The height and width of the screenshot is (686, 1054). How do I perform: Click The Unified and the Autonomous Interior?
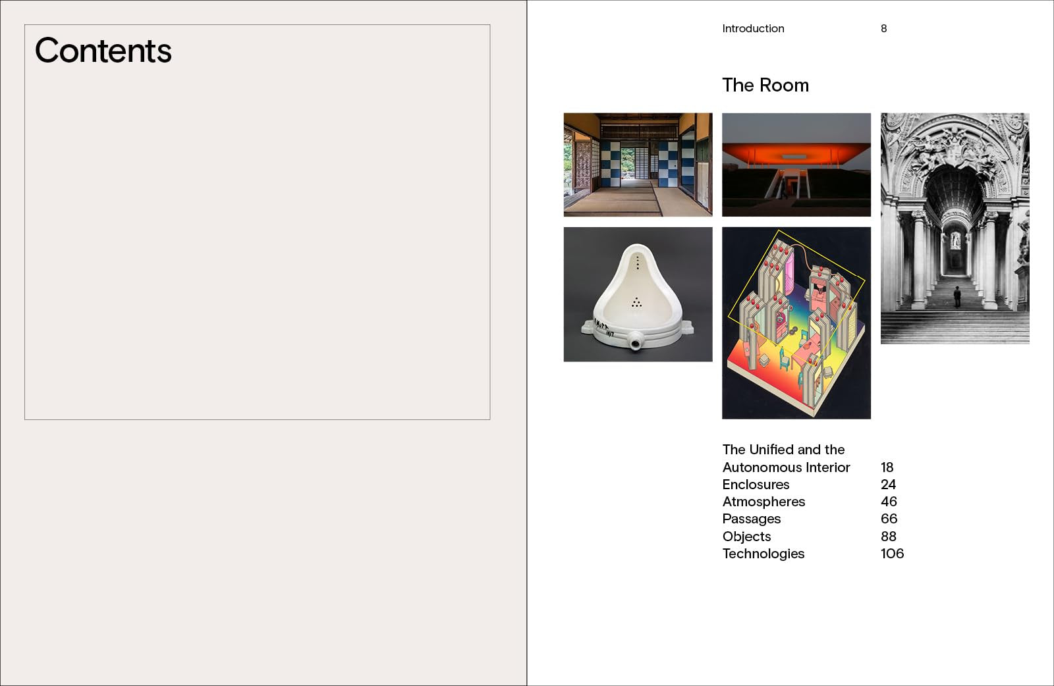(786, 458)
